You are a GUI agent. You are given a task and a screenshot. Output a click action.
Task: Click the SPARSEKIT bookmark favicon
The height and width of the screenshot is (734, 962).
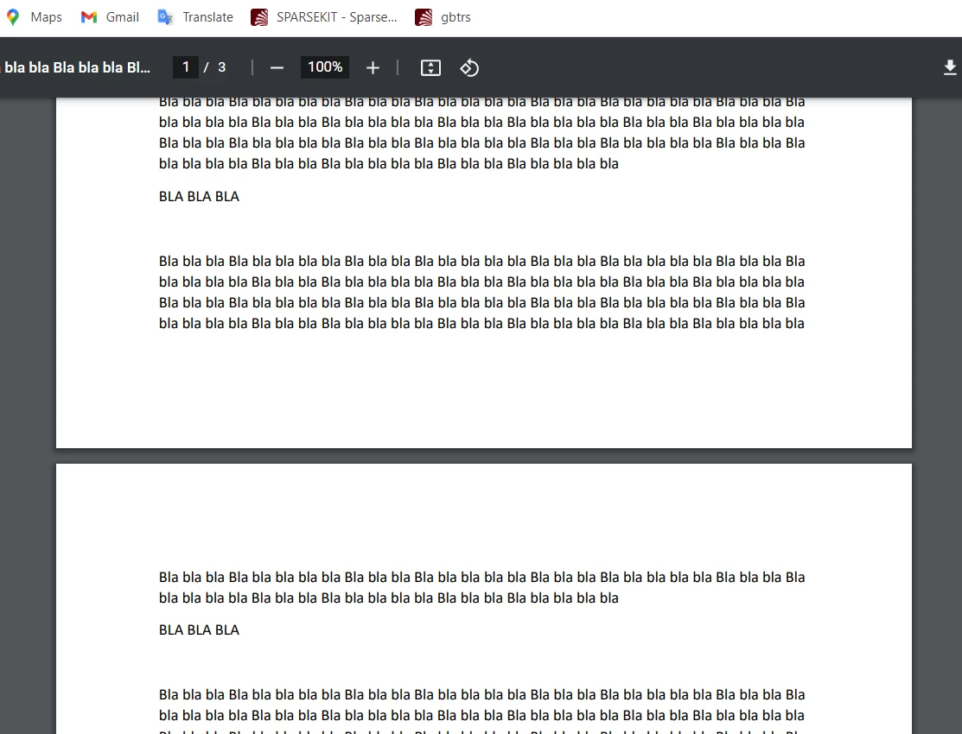click(259, 17)
